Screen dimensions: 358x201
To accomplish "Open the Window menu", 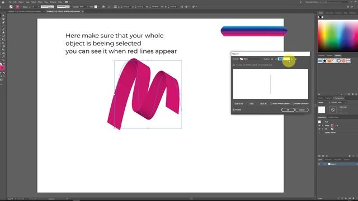I will [53, 2].
